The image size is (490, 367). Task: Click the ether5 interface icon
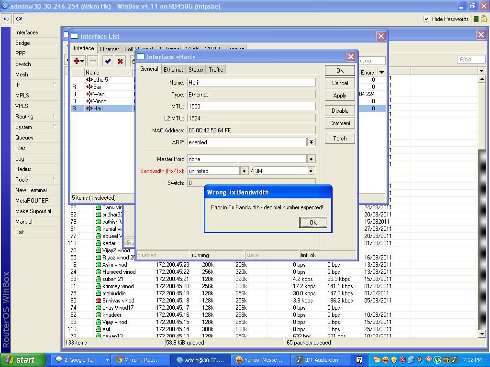point(89,80)
